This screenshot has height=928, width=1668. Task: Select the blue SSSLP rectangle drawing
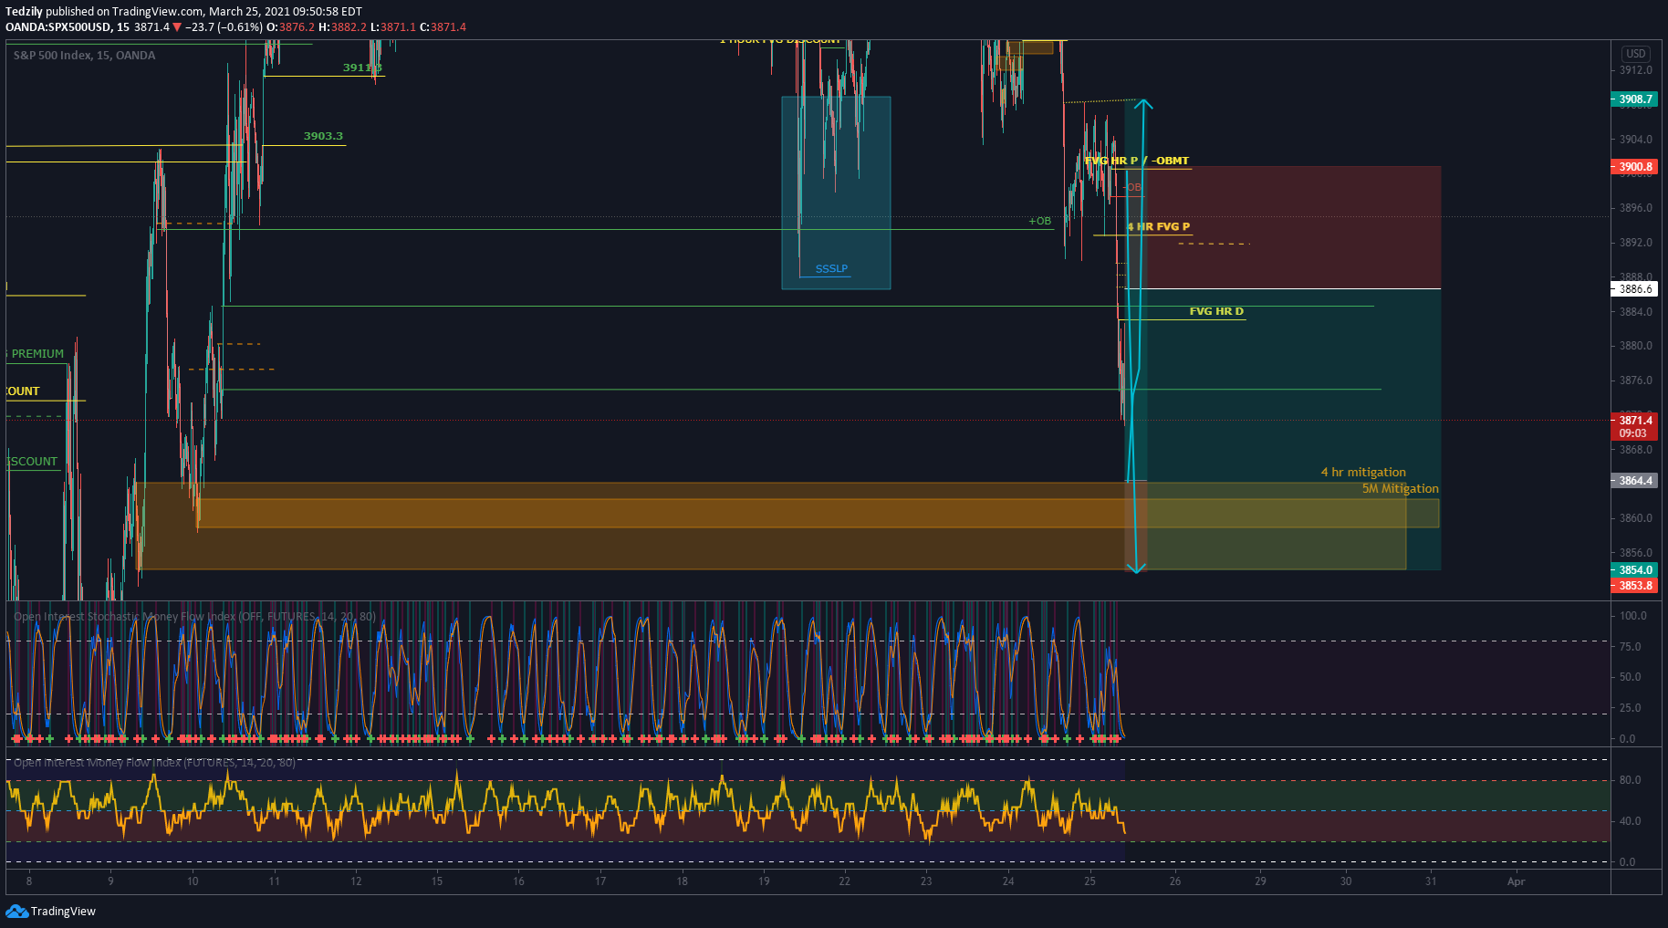point(836,193)
